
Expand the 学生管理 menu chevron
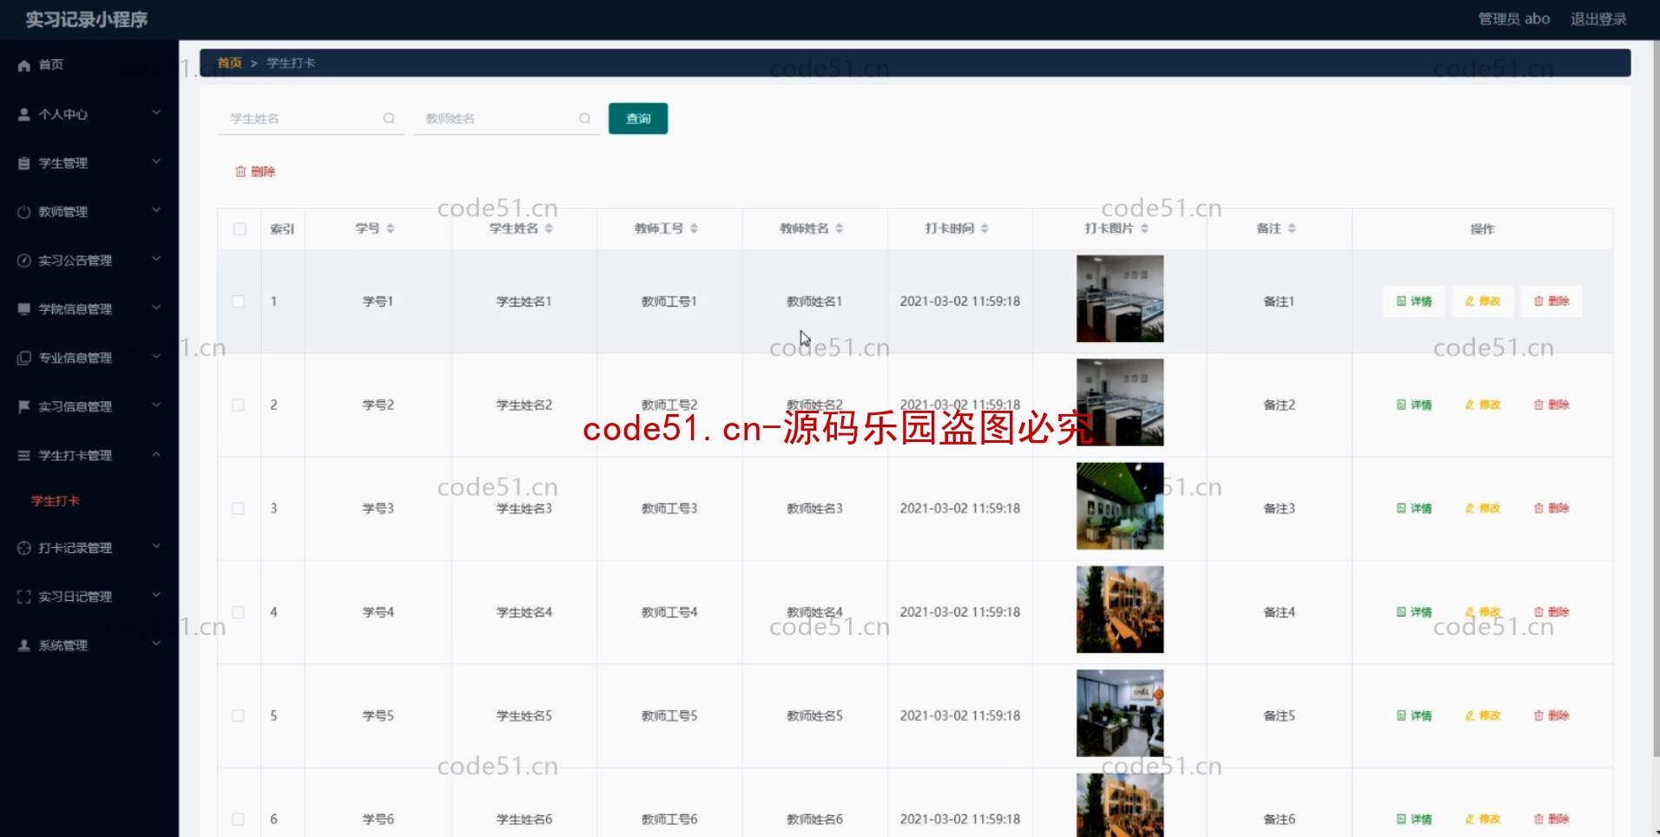[156, 161]
